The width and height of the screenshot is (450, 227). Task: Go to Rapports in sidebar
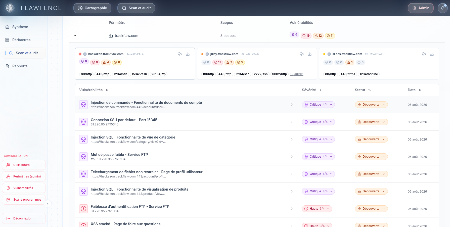coord(24,66)
